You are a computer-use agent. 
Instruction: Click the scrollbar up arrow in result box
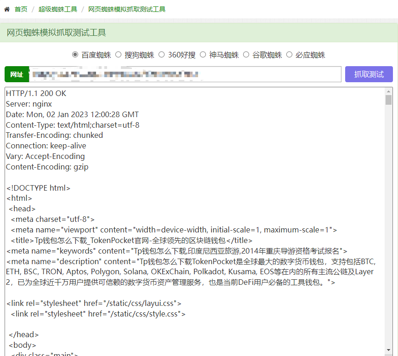[x=388, y=91]
